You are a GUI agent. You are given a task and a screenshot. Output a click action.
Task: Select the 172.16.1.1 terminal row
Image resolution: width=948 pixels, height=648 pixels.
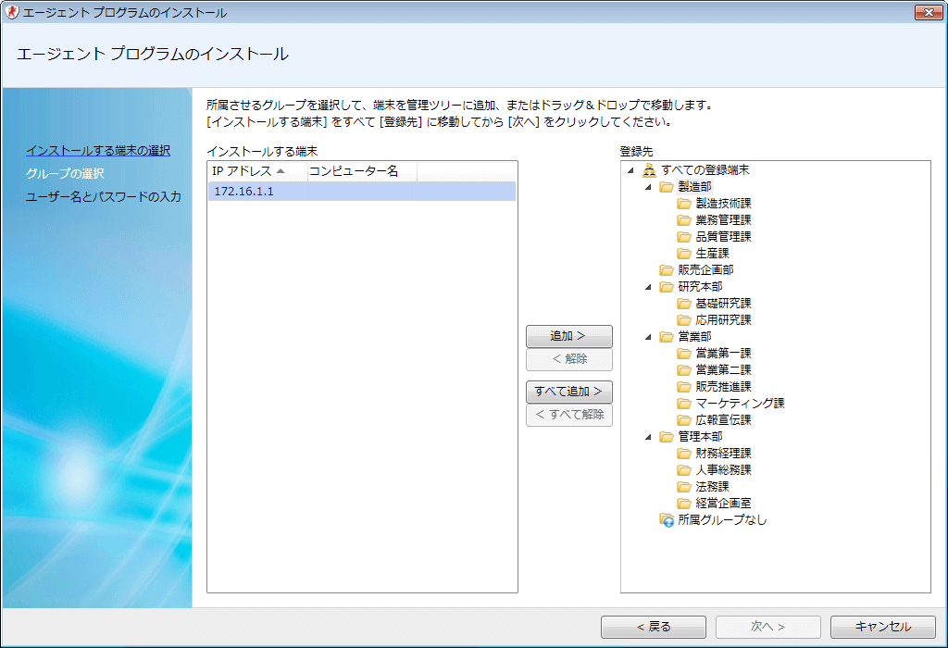pyautogui.click(x=361, y=192)
